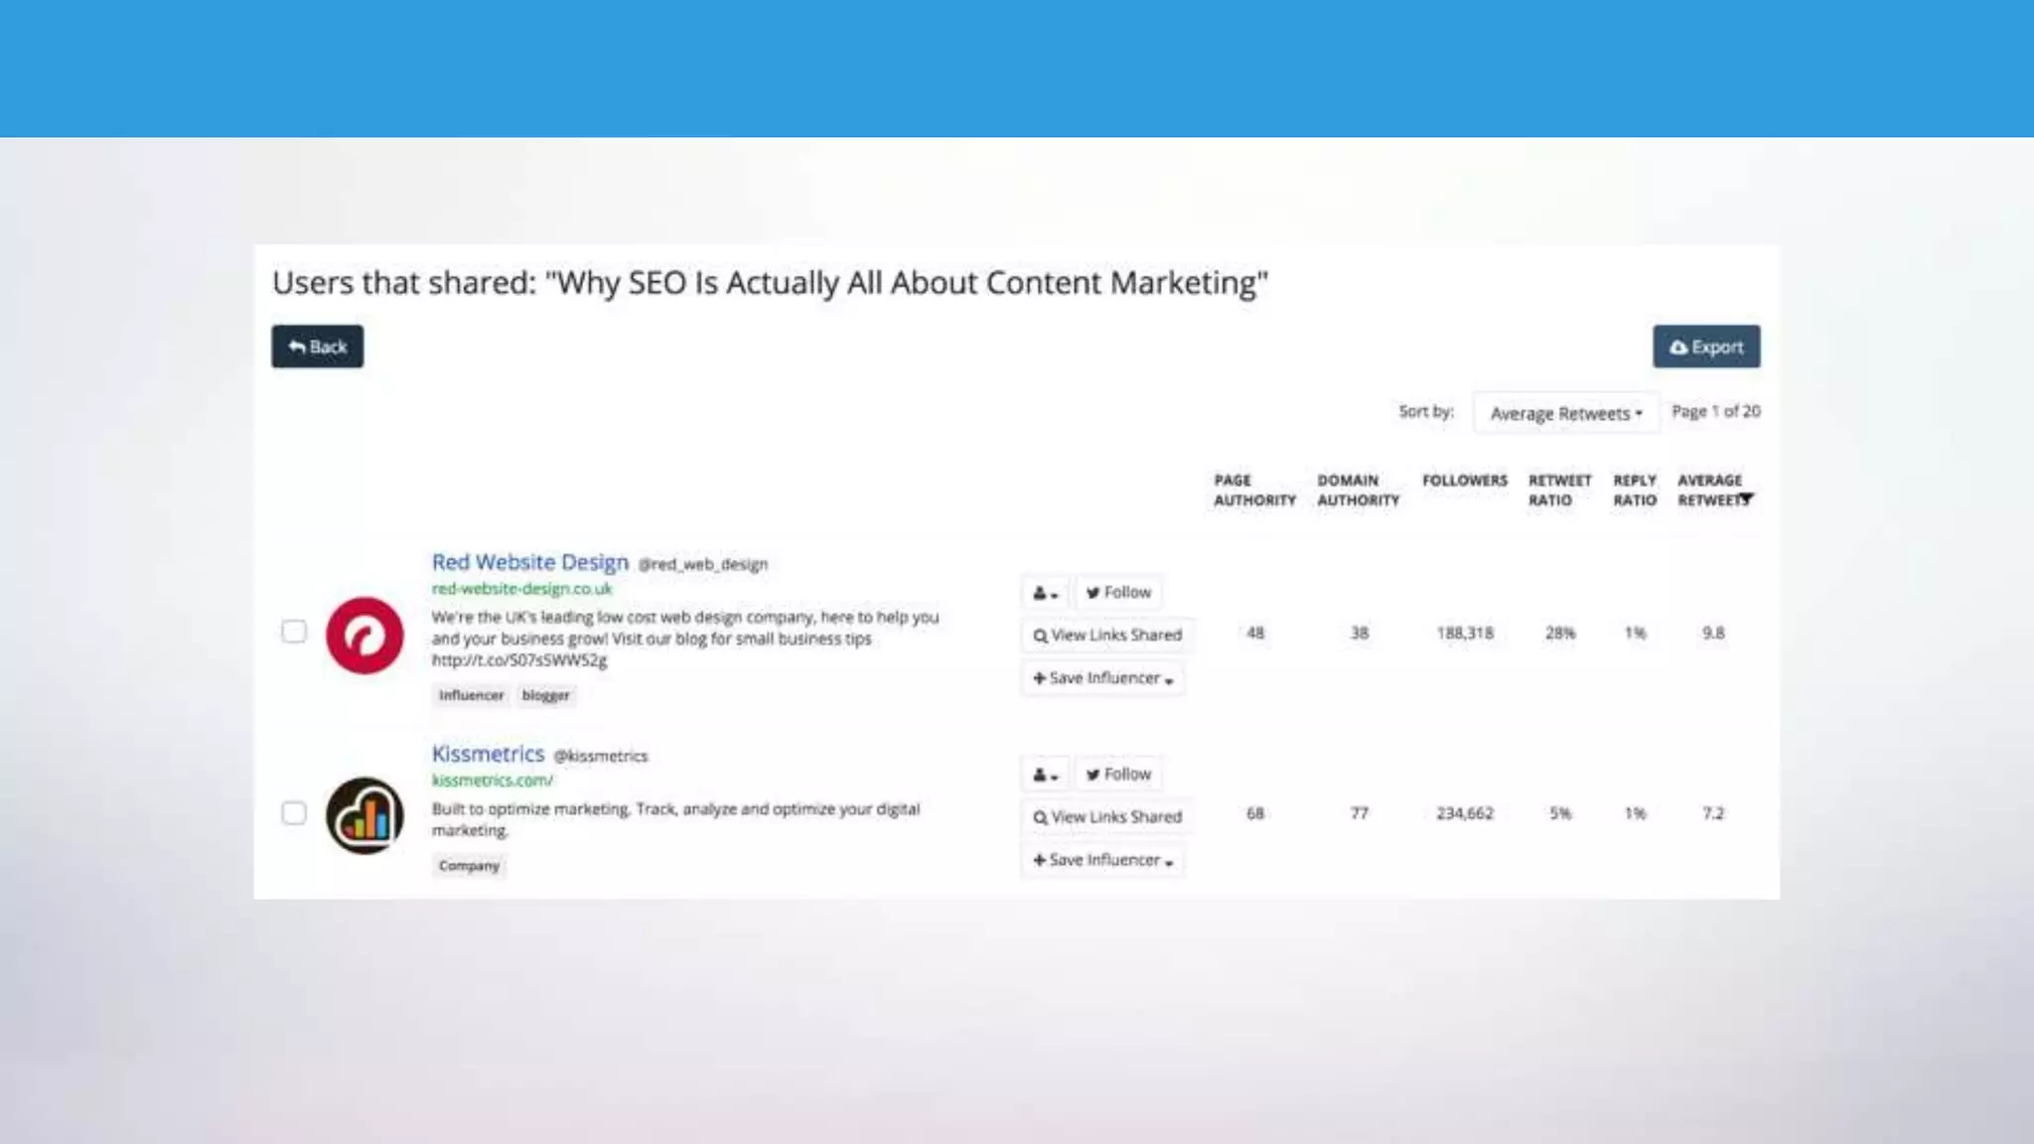Click the Red Website Design avatar logo
The image size is (2034, 1144).
click(364, 636)
